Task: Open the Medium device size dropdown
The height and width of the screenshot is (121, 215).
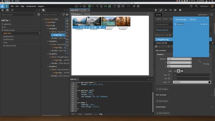Action: pyautogui.click(x=77, y=14)
